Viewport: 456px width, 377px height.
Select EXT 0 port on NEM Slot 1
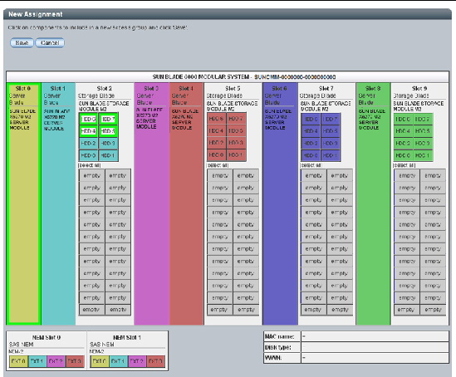click(x=100, y=361)
